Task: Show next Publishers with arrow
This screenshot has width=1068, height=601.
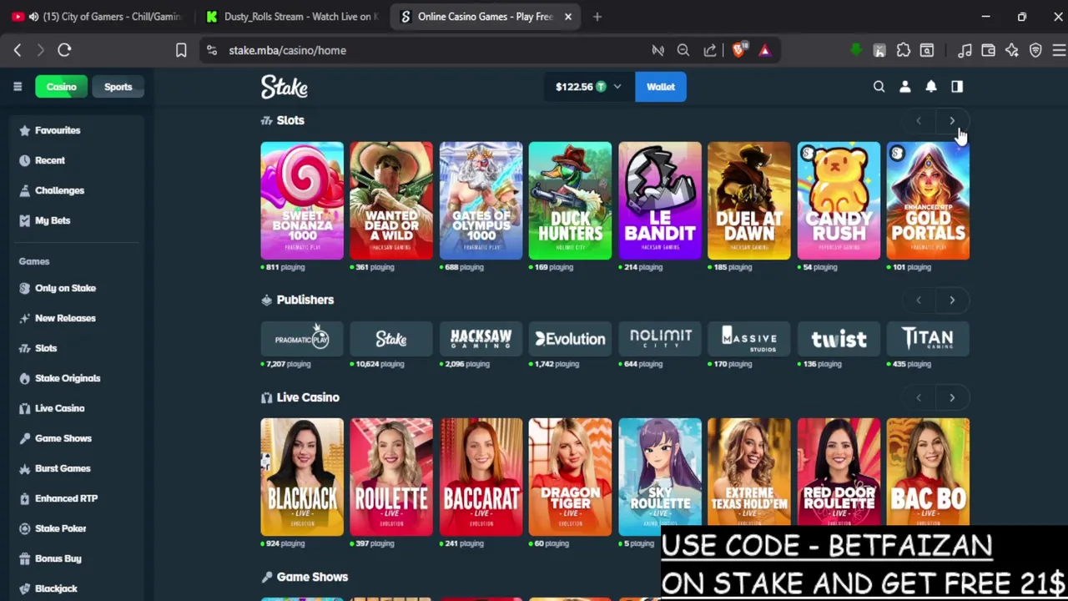Action: [x=952, y=300]
